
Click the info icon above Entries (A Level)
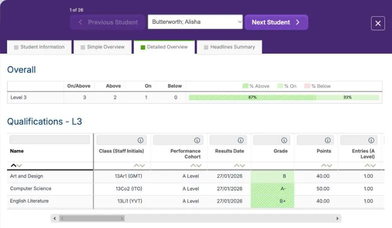pyautogui.click(x=371, y=140)
